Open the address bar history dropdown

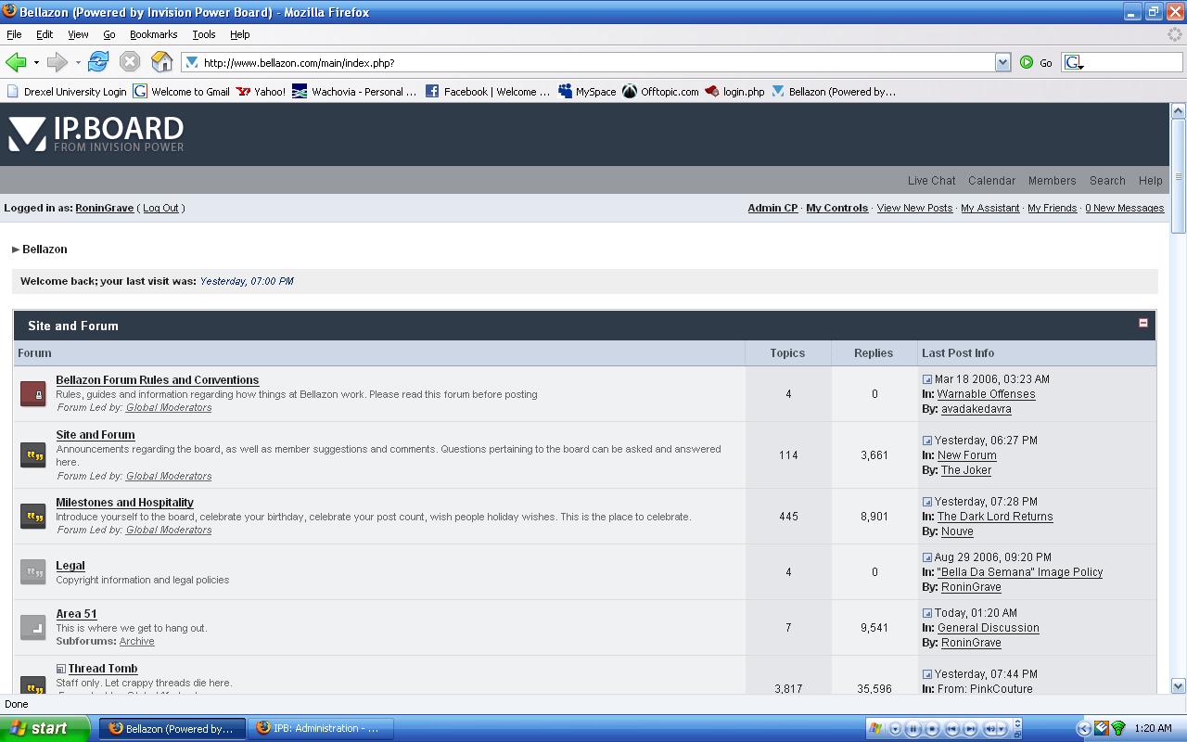click(1002, 62)
